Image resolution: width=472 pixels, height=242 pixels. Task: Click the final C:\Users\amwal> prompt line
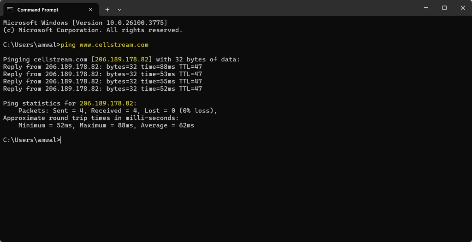31,140
